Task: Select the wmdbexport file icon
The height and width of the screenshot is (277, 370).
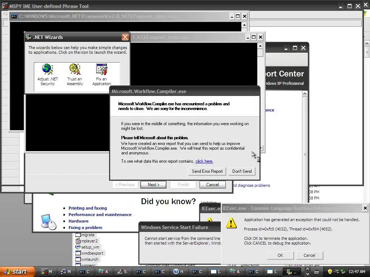Action: [x=78, y=253]
